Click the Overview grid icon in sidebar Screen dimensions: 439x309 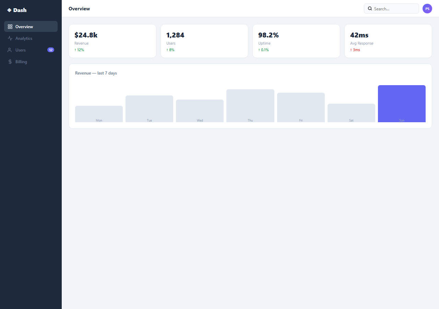pyautogui.click(x=10, y=26)
